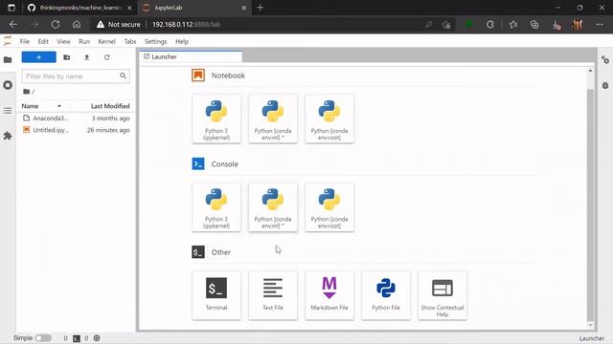613x344 pixels.
Task: Create a new folder in file browser
Action: tap(67, 57)
